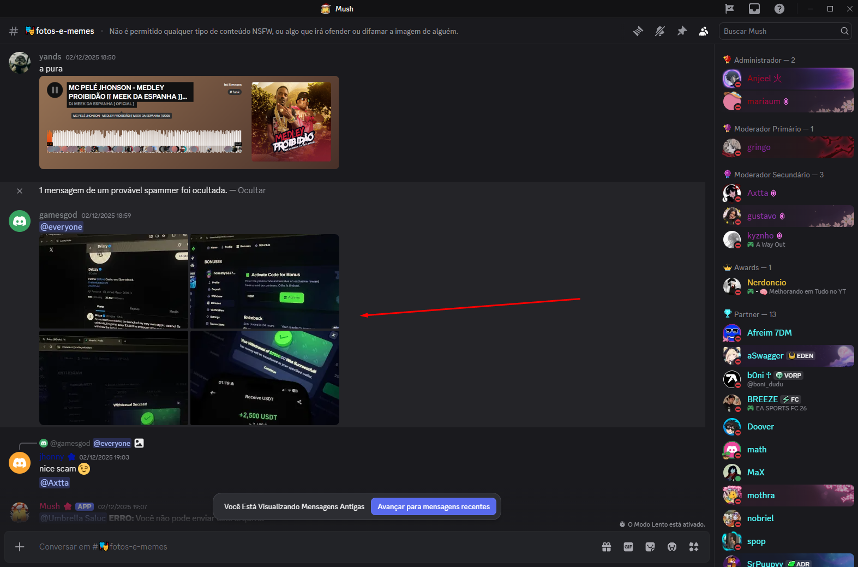Open the Medley Proibidão album cover

tap(291, 122)
